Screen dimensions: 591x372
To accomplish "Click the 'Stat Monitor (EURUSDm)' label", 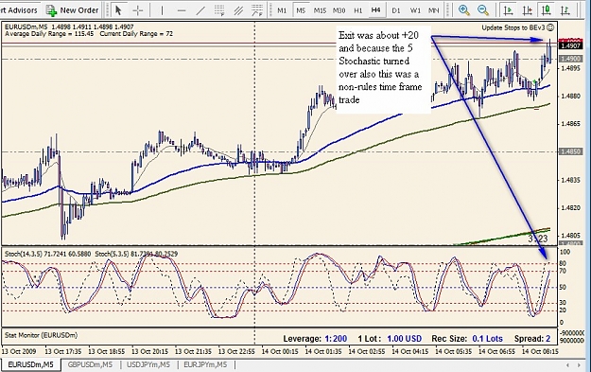I will pos(41,335).
